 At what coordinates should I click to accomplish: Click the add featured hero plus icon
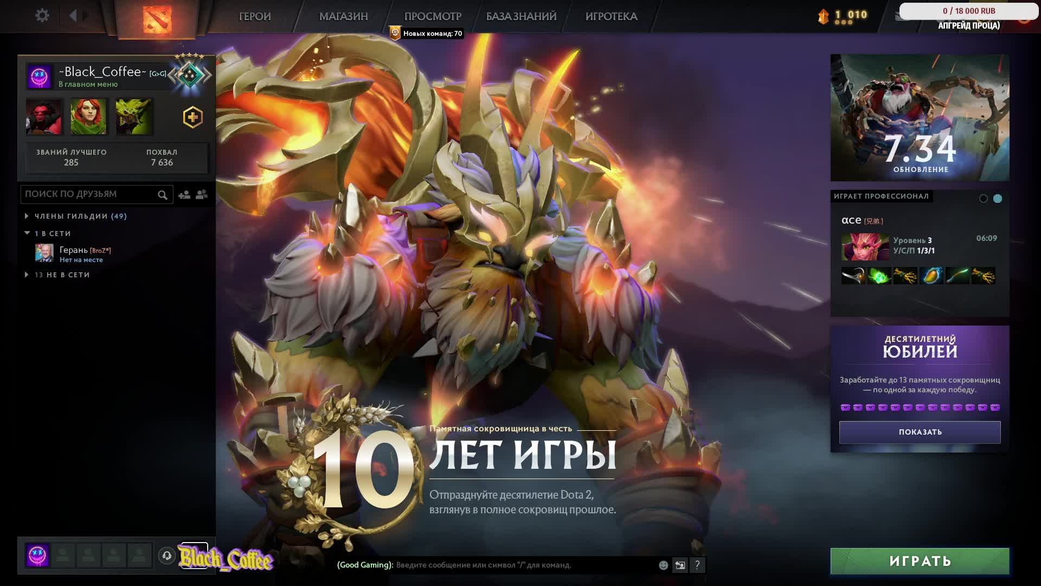(x=192, y=117)
